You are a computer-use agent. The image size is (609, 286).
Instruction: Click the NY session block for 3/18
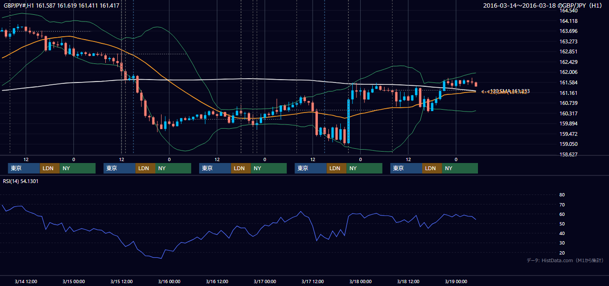pyautogui.click(x=460, y=168)
